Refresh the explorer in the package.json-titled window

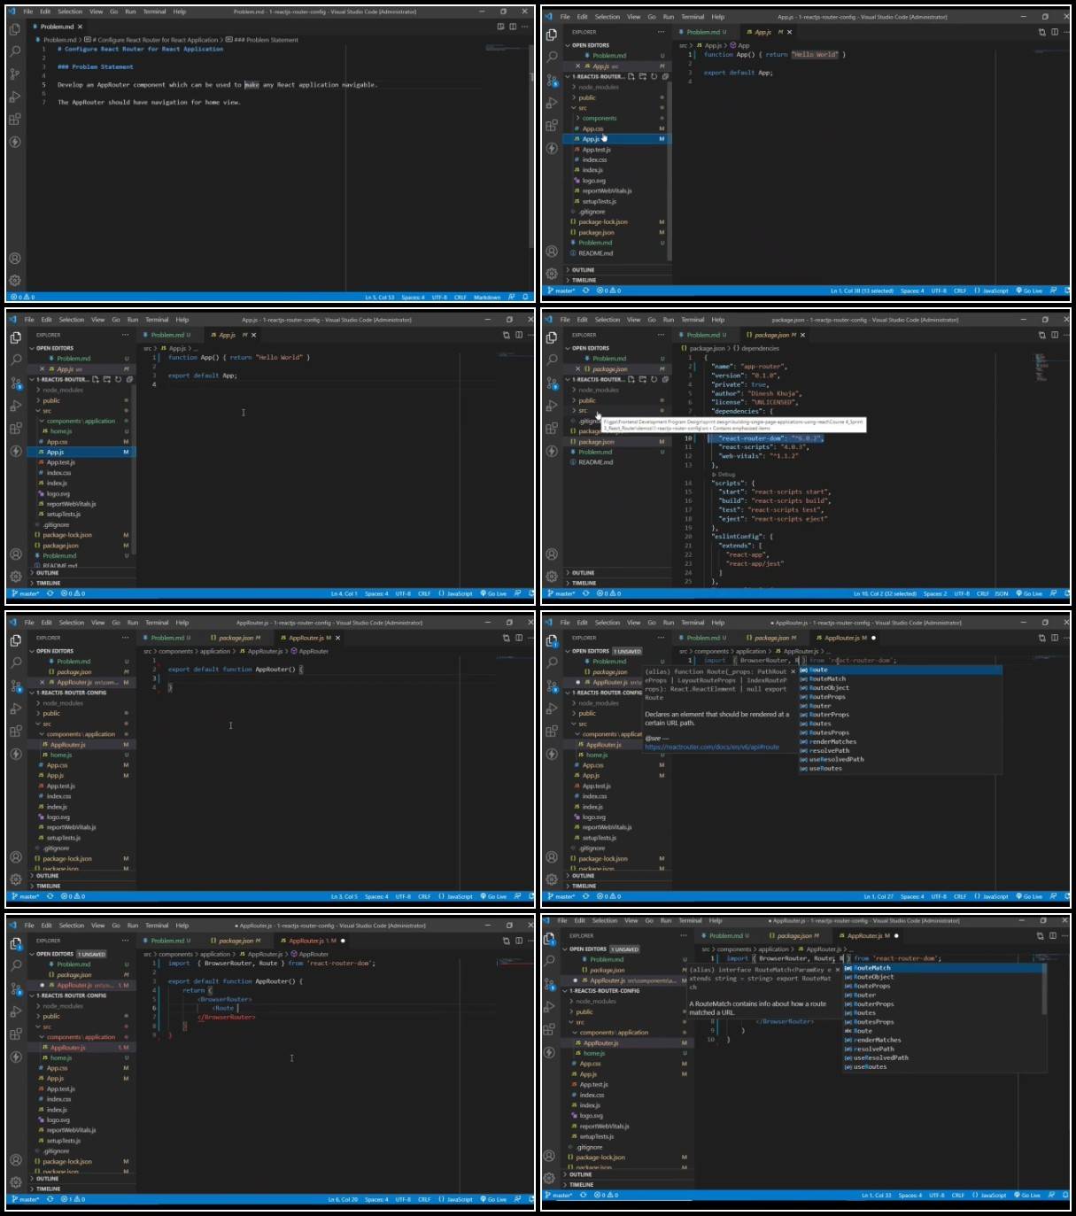pos(654,379)
